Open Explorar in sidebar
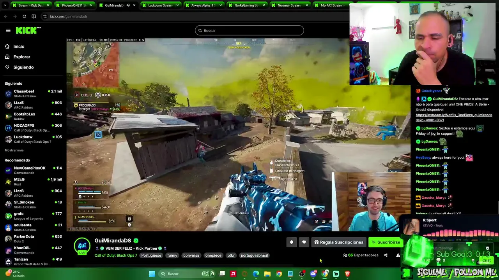Screen dimensions: 499x280 point(21,57)
